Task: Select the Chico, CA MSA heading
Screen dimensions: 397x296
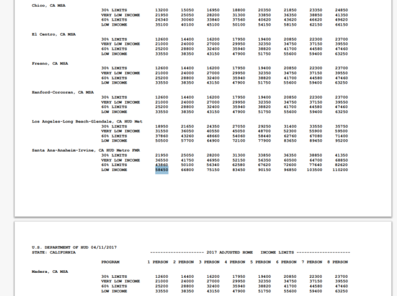Action: click(x=48, y=6)
